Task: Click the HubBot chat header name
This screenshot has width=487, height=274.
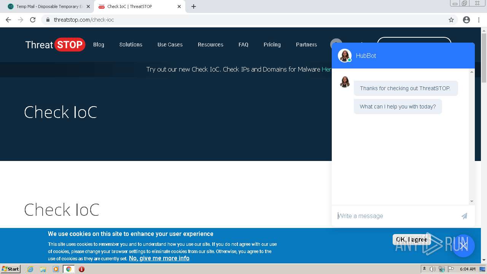Action: [x=366, y=56]
